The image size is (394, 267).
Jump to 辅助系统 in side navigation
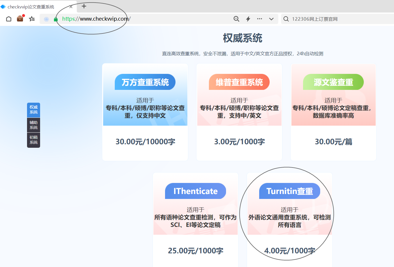33,125
